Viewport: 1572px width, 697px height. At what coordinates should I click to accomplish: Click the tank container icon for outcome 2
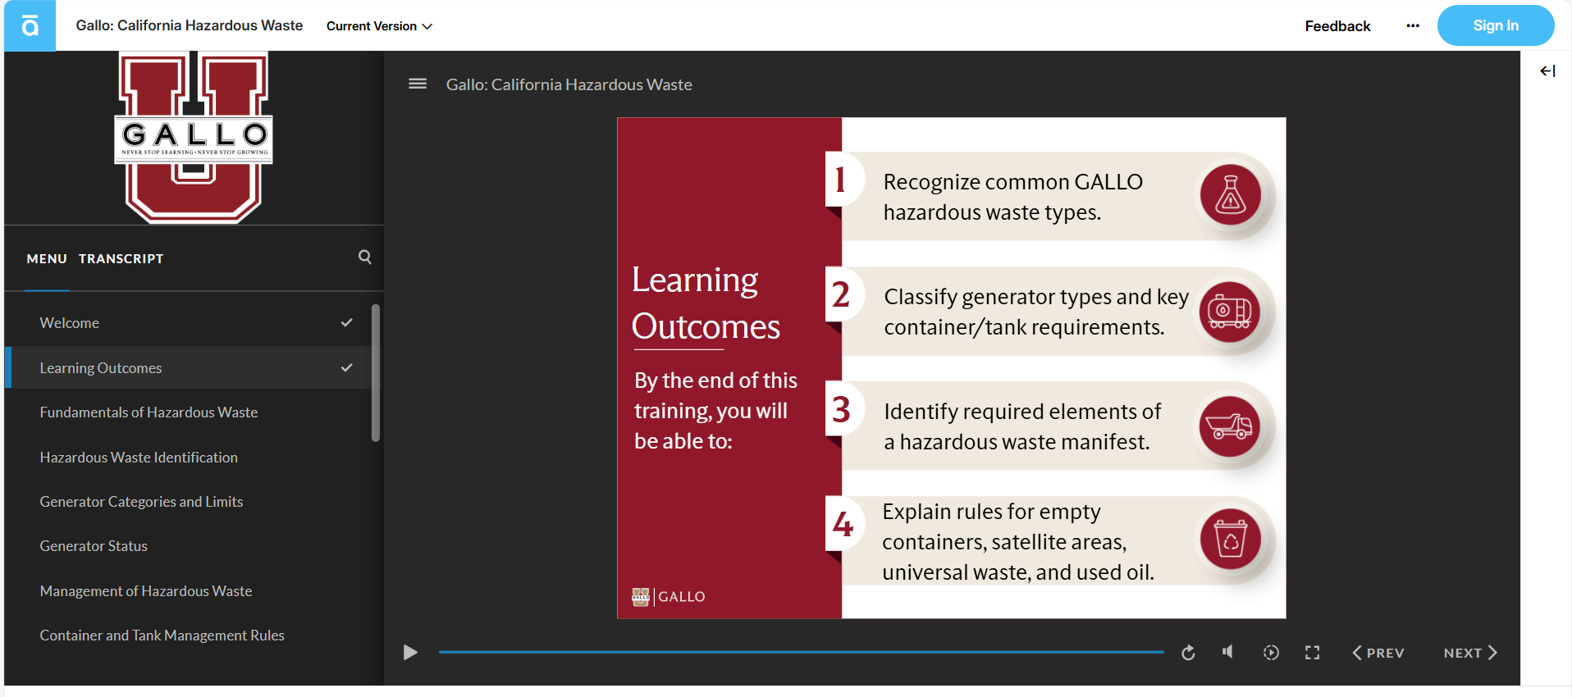(x=1229, y=312)
